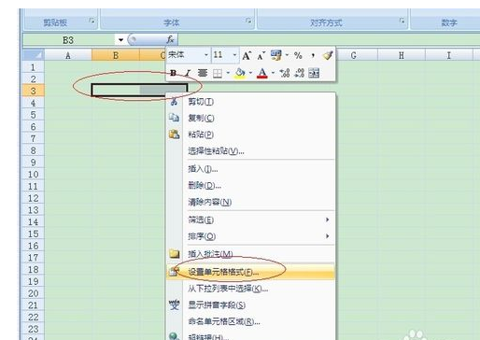The width and height of the screenshot is (480, 340).
Task: Click the scissors cut icon
Action: tap(174, 102)
